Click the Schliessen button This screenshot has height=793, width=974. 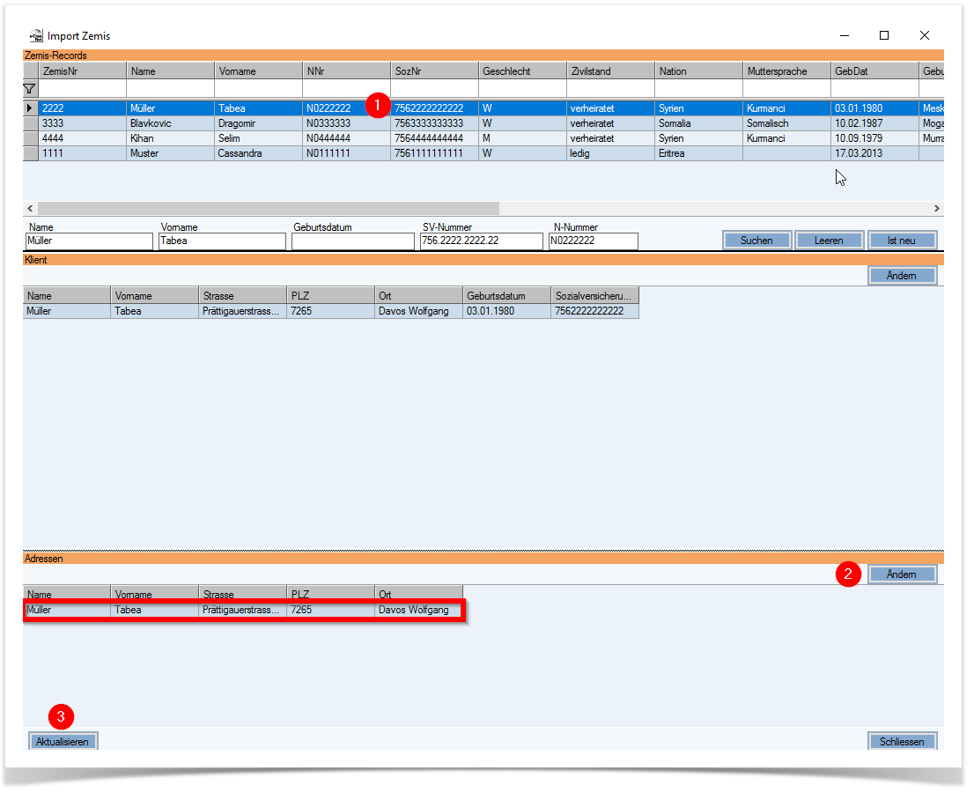coord(902,742)
